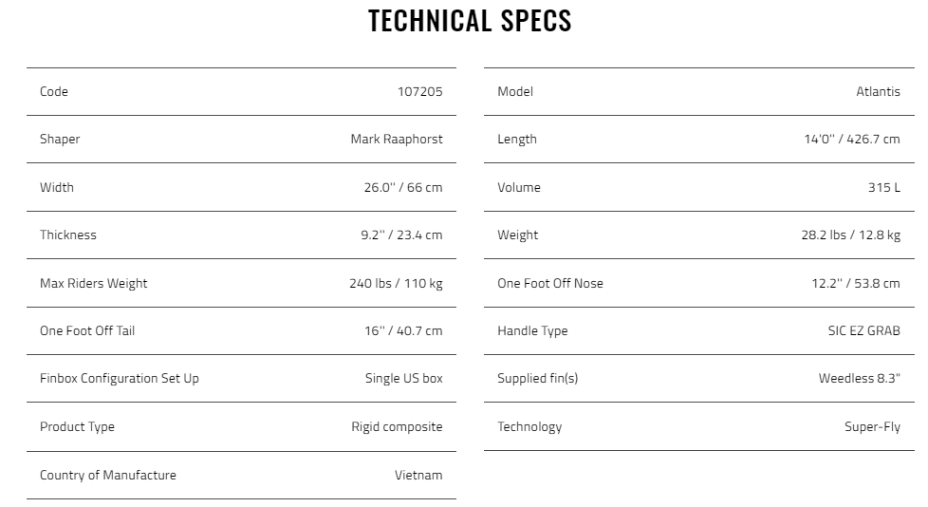Viewport: 928px width, 507px height.
Task: Click the Super-Fly technology value
Action: pyautogui.click(x=872, y=427)
